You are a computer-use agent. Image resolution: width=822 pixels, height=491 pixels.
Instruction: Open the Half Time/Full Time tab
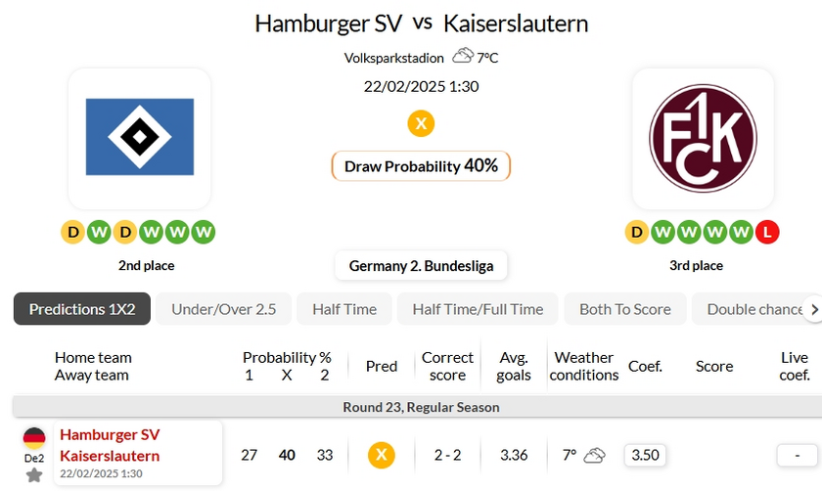pos(478,309)
